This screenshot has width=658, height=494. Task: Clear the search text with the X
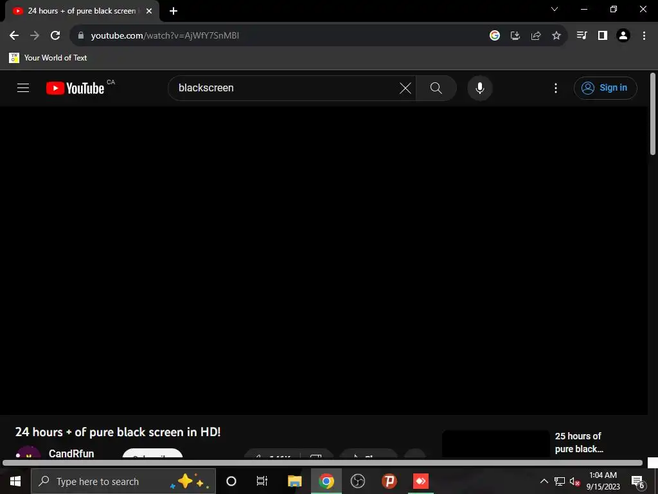[405, 88]
